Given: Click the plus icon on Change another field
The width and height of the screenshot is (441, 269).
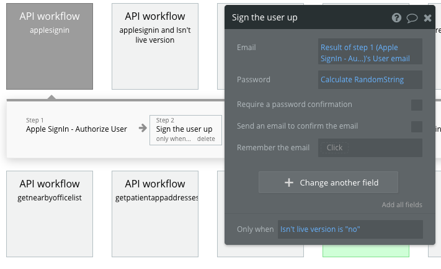Looking at the screenshot, I should (288, 182).
